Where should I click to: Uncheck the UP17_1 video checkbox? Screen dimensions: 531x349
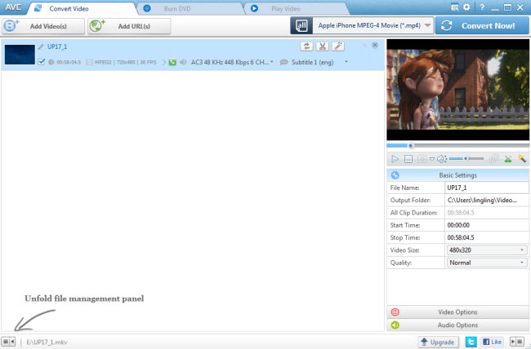point(42,62)
